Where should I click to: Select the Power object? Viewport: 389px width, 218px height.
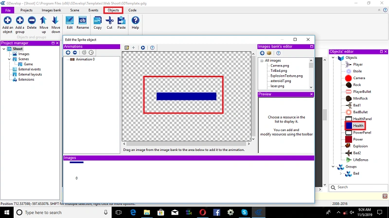pyautogui.click(x=358, y=139)
